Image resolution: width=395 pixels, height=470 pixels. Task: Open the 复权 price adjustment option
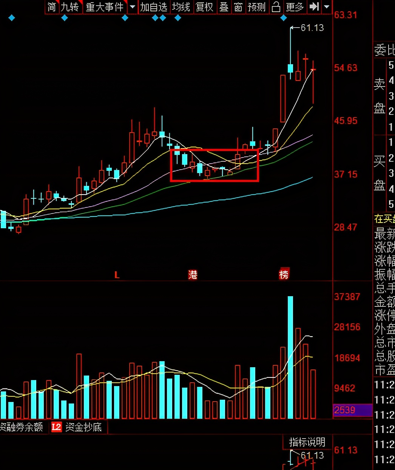[x=204, y=7]
